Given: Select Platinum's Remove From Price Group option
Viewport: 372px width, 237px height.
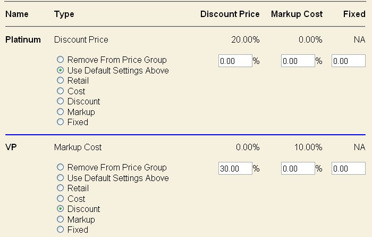Looking at the screenshot, I should pyautogui.click(x=61, y=60).
